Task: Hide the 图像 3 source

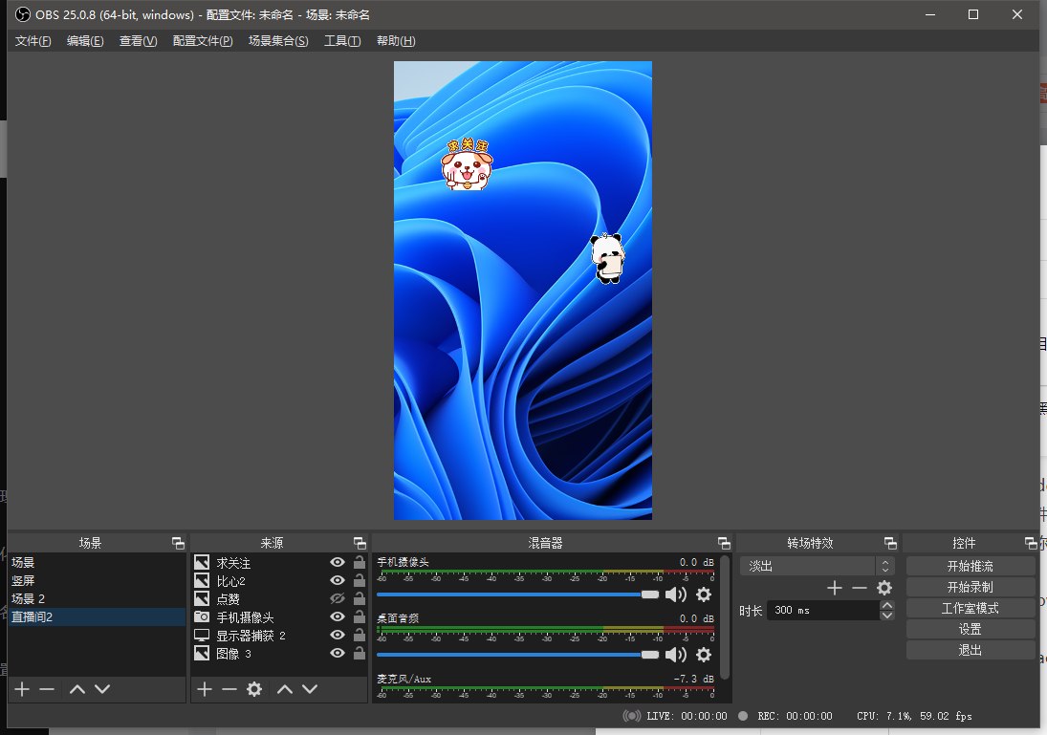Action: (338, 652)
